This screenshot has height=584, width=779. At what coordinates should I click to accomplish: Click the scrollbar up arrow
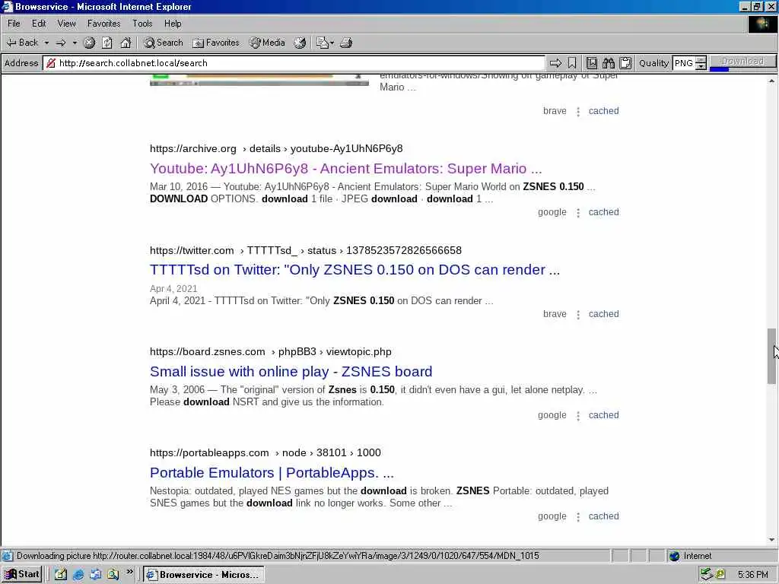pyautogui.click(x=771, y=81)
